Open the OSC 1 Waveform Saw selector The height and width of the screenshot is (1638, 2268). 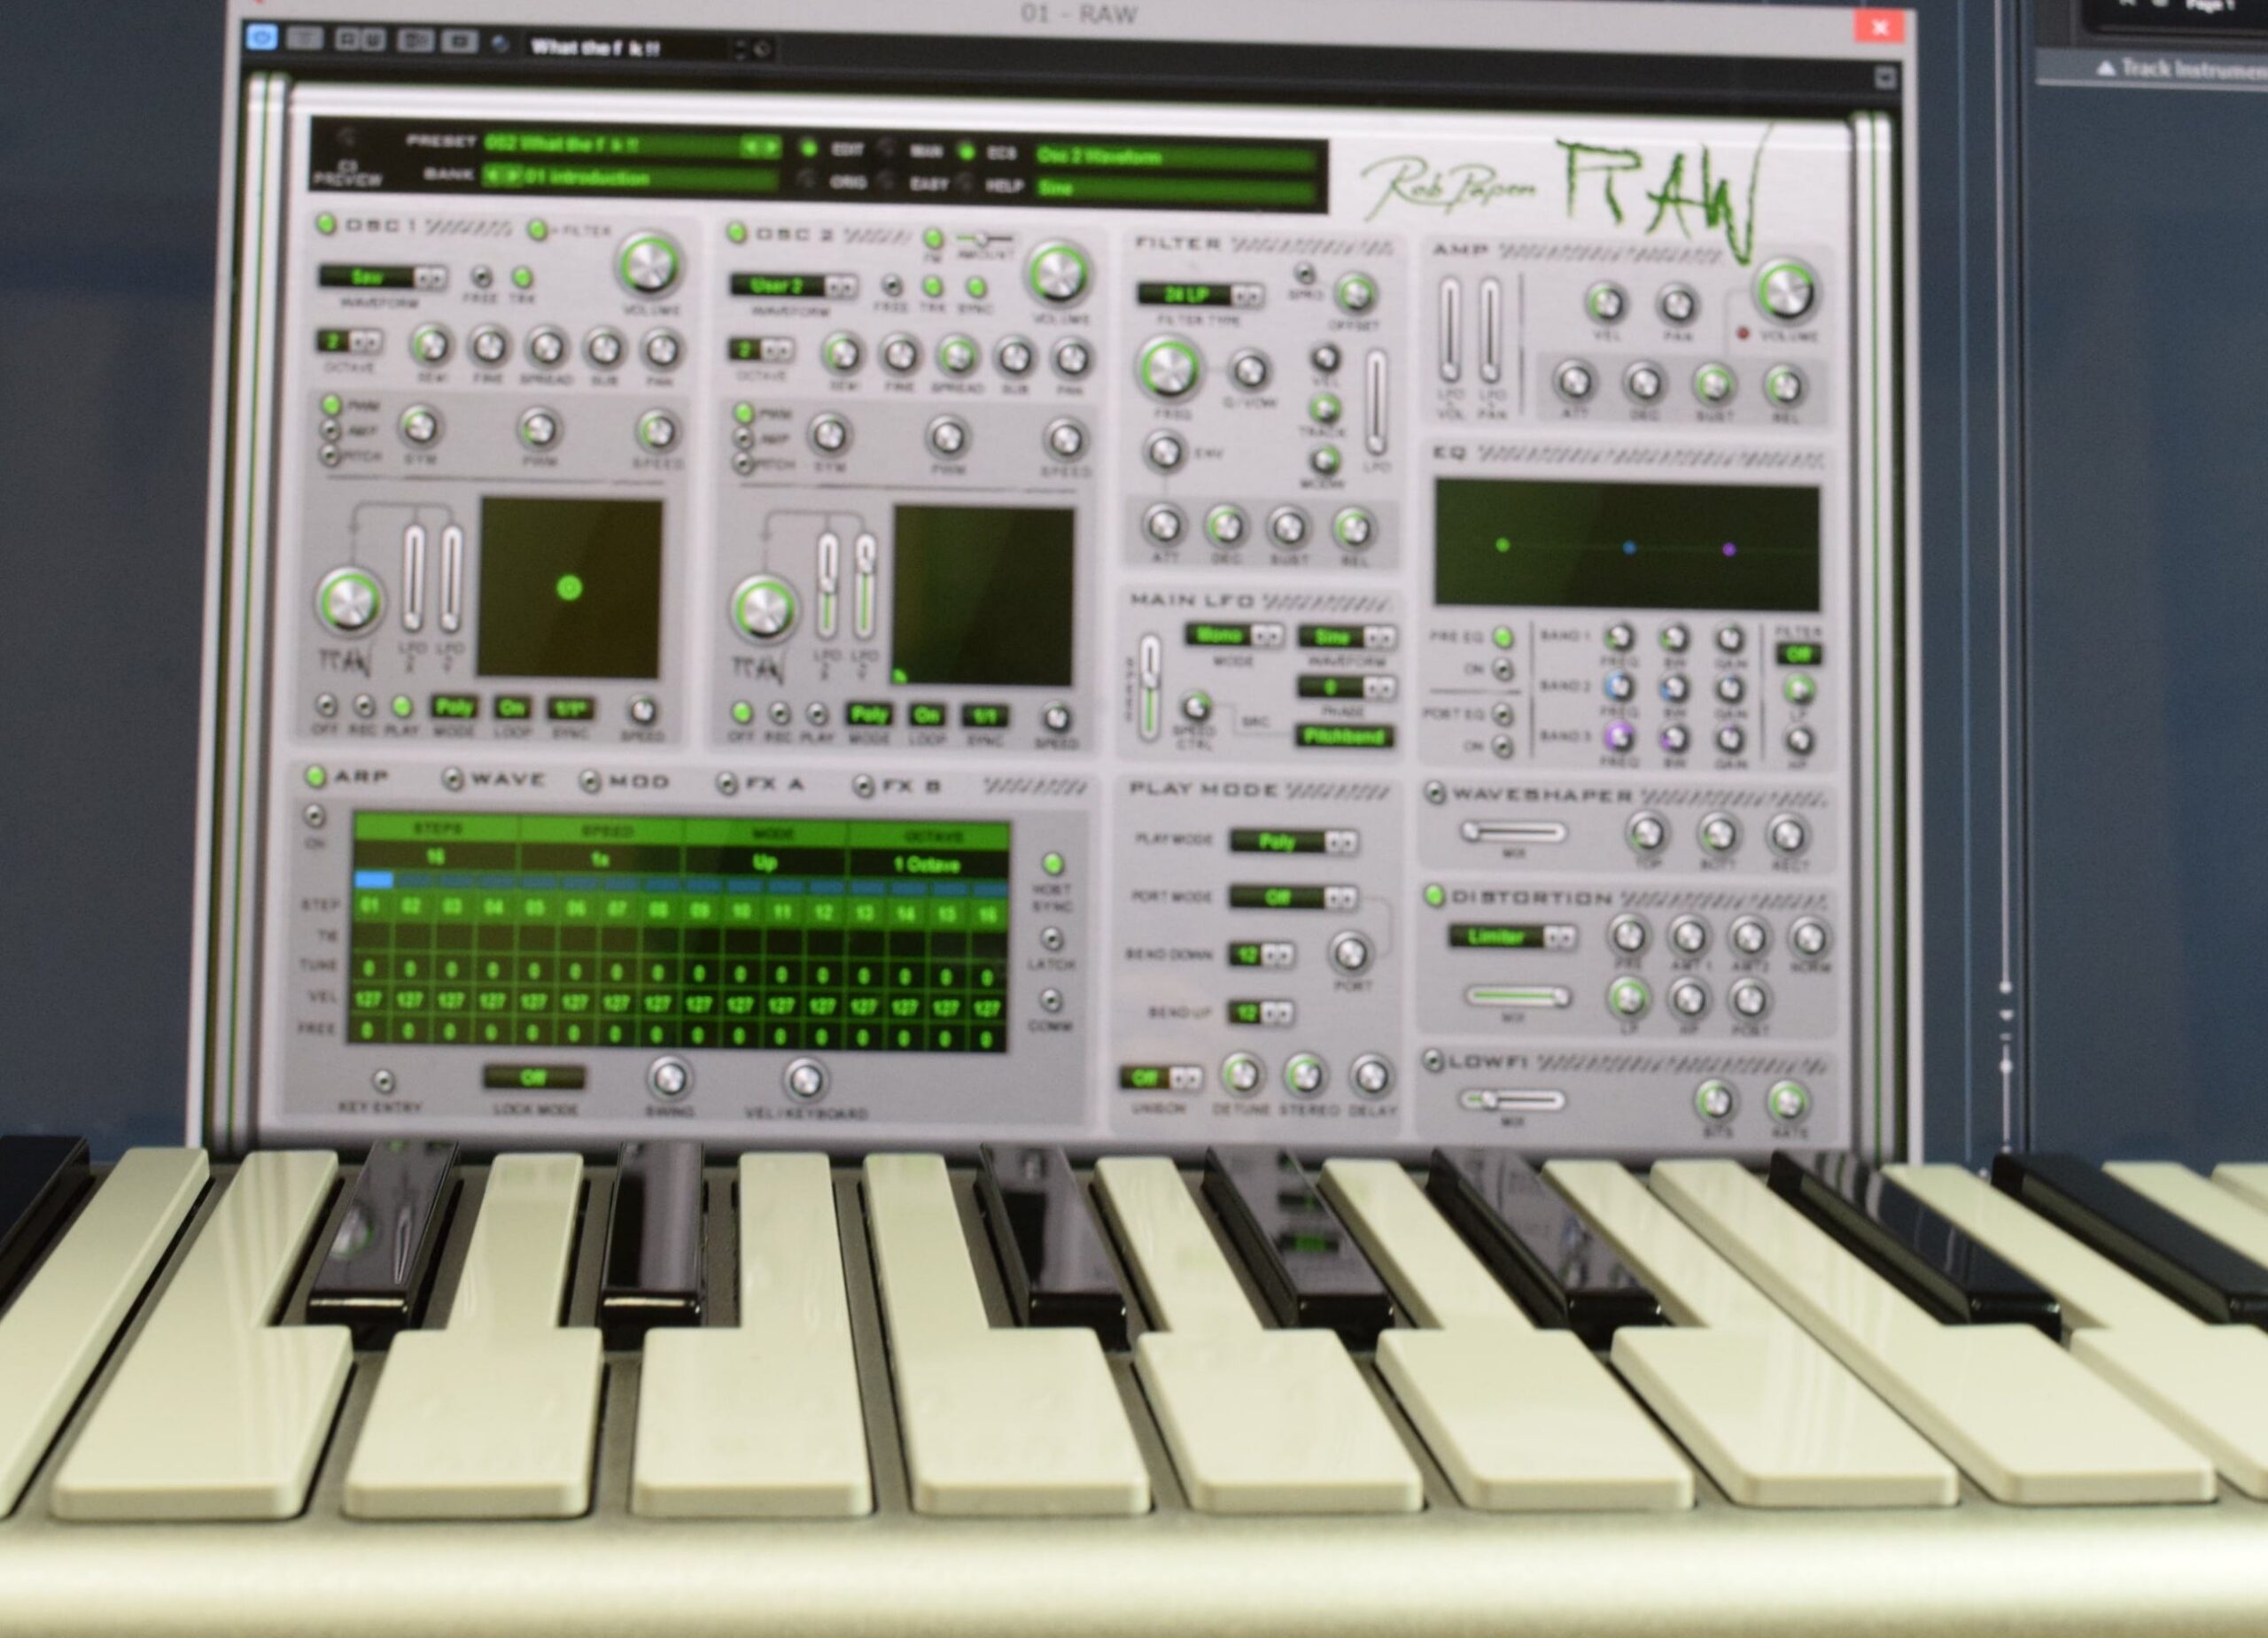click(382, 277)
